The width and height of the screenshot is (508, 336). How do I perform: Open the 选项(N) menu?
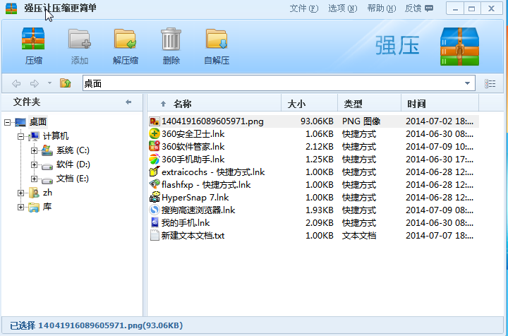(342, 8)
